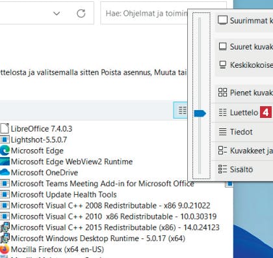The height and width of the screenshot is (258, 273).
Task: Select Suuret kuvakkeet view option
Action: (x=245, y=47)
